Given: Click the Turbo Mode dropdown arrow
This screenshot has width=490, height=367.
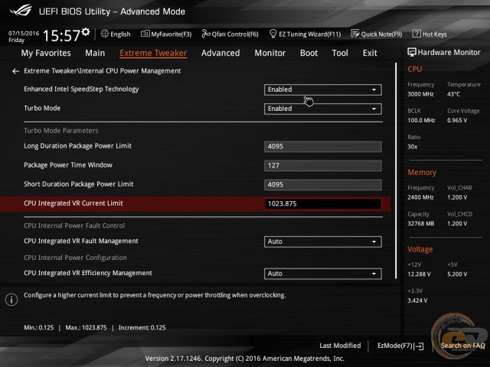Looking at the screenshot, I should tap(374, 109).
